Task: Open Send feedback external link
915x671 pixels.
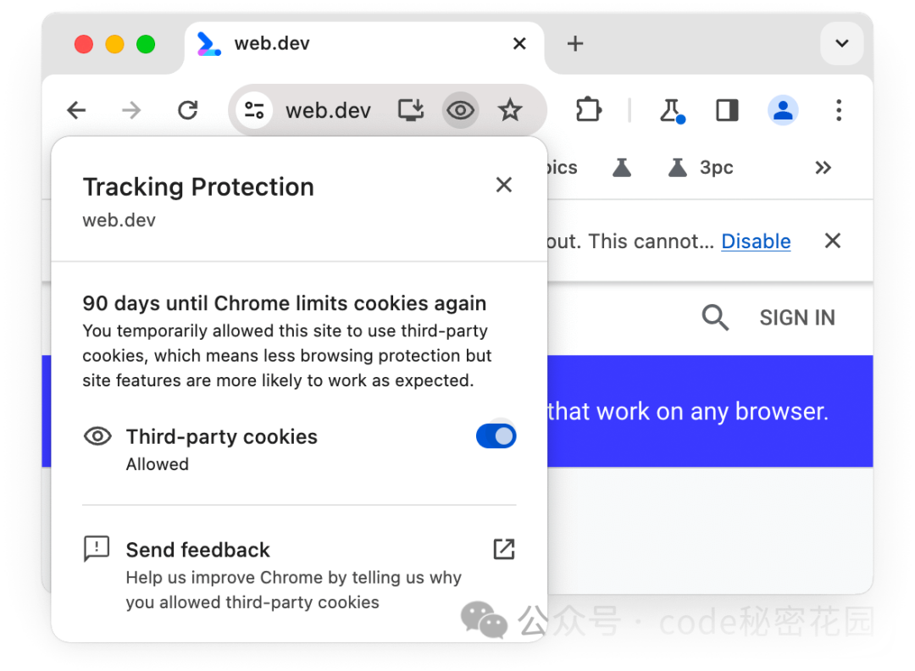Action: [x=504, y=549]
